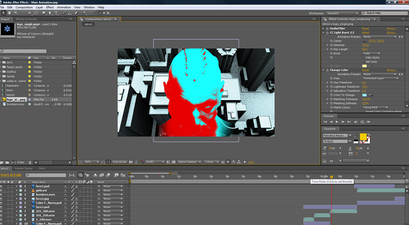The width and height of the screenshot is (409, 225).
Task: Select the Zoom magnifier tool
Action: point(16,13)
